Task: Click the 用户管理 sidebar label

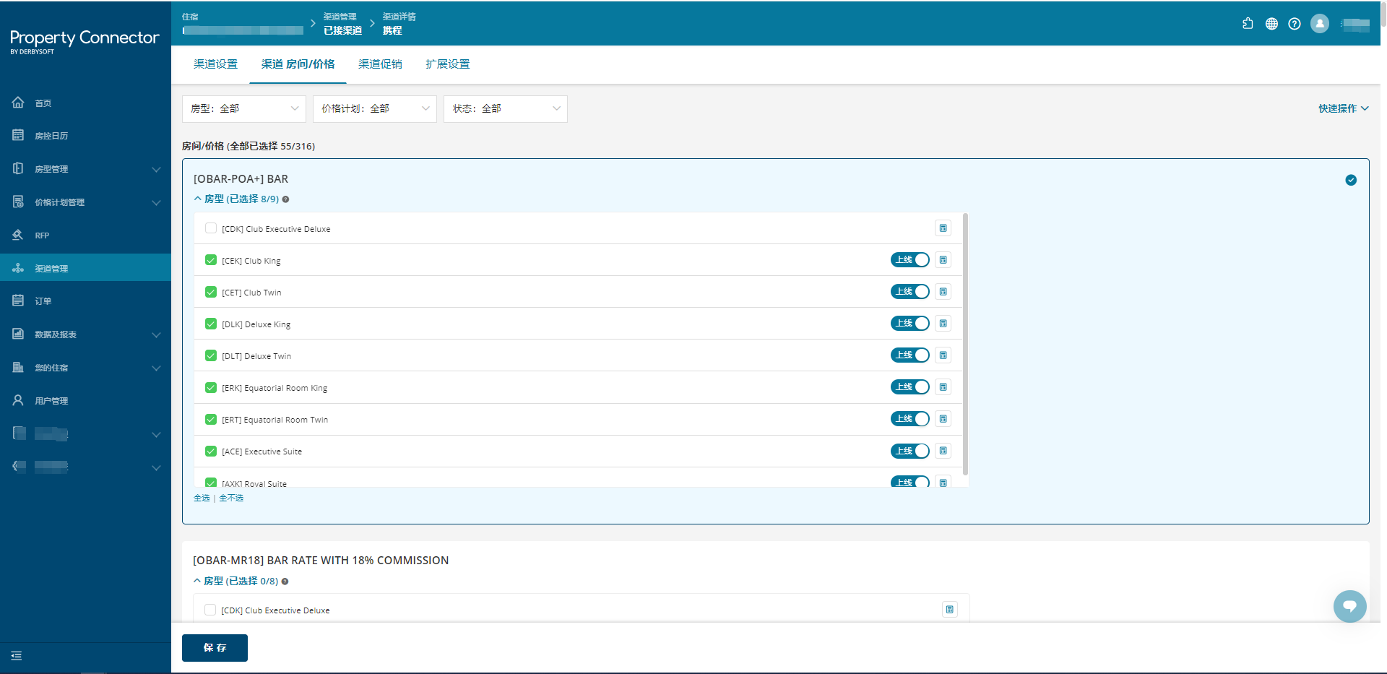Action: [51, 401]
